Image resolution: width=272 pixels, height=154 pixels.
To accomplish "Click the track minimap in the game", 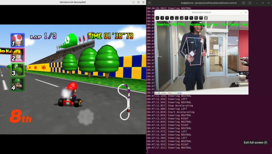I will [x=124, y=102].
